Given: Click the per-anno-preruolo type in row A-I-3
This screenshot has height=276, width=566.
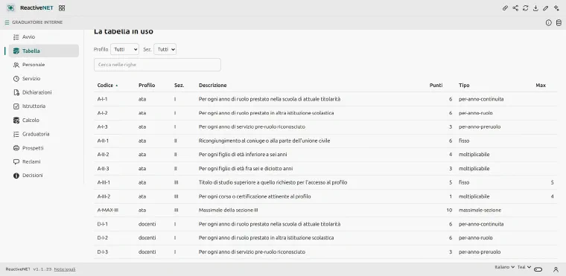Looking at the screenshot, I should [x=480, y=127].
